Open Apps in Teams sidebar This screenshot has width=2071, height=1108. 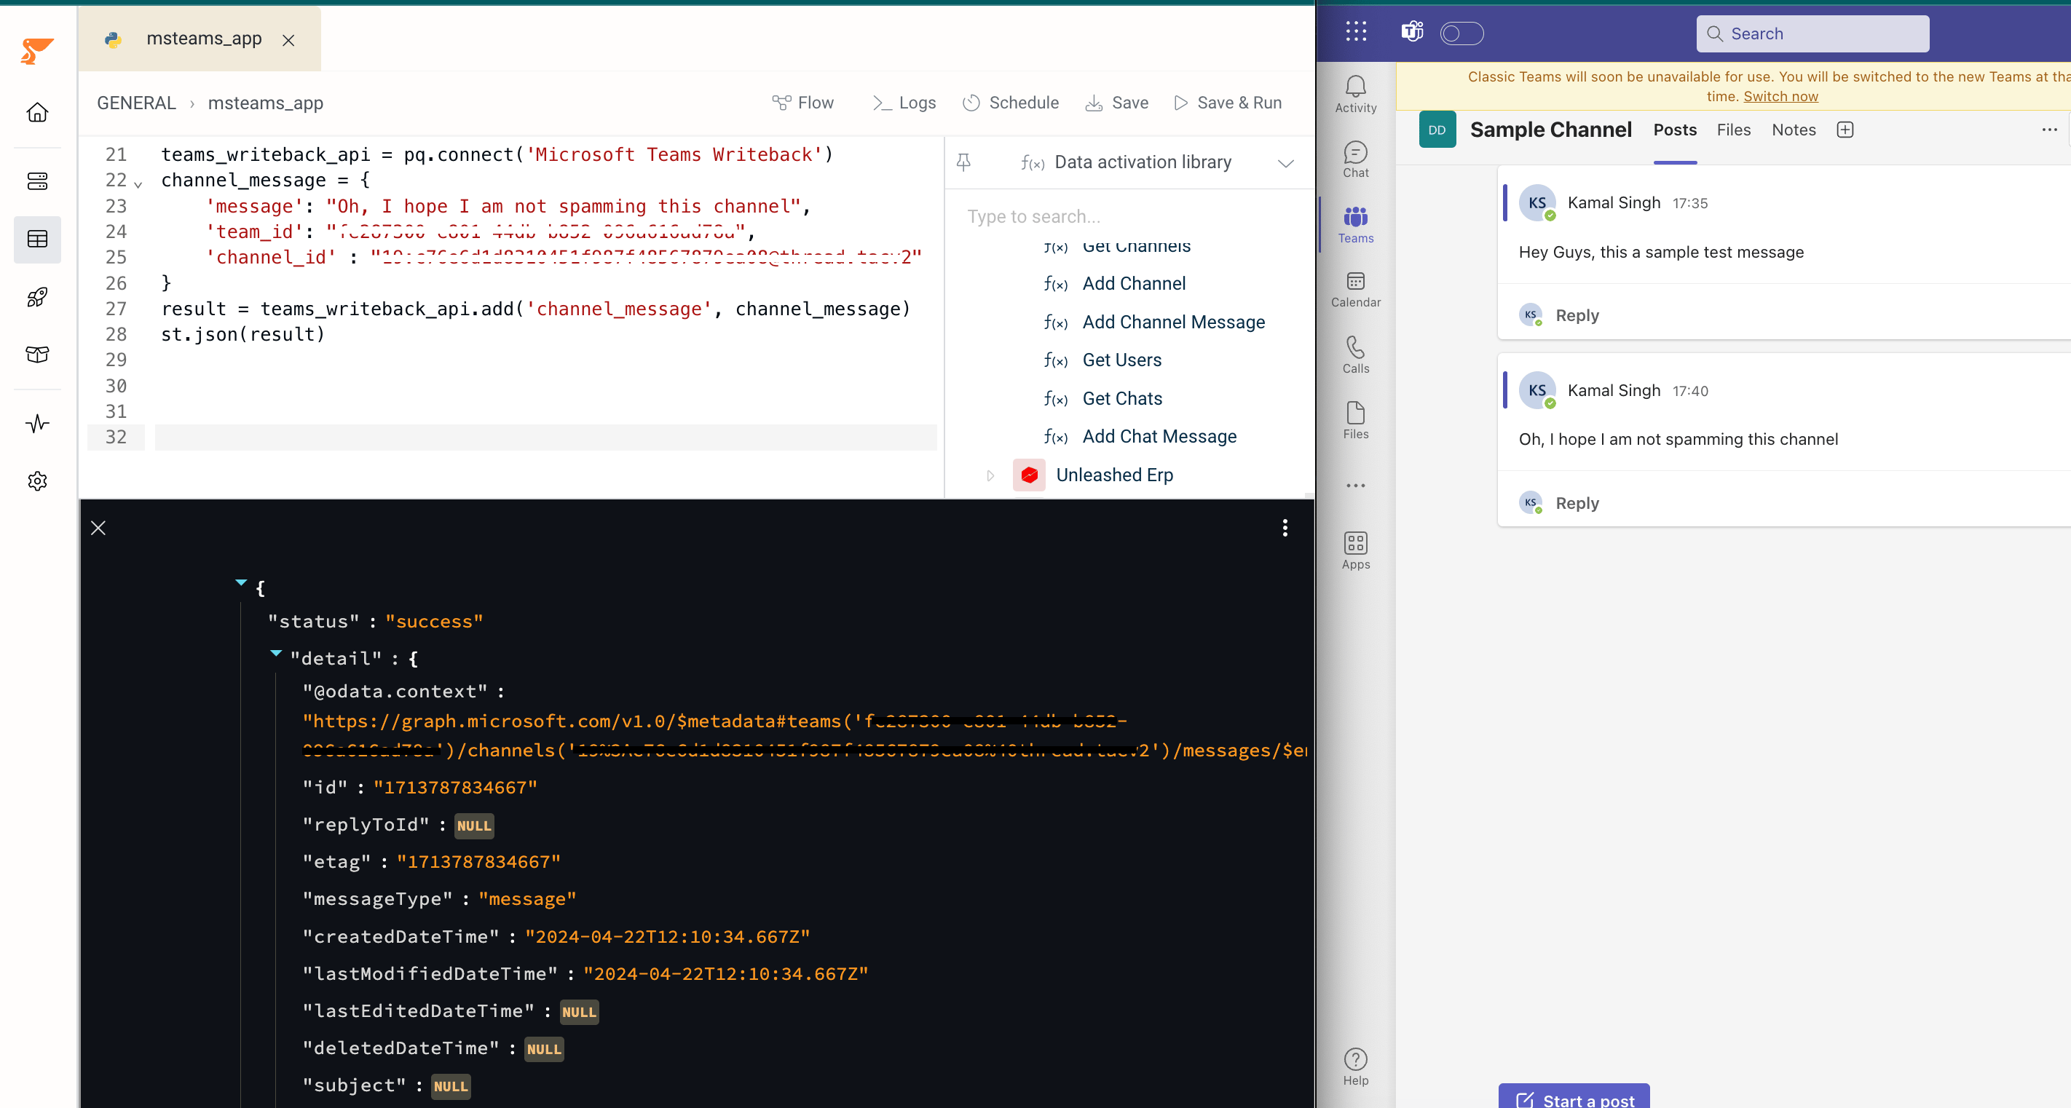tap(1355, 551)
